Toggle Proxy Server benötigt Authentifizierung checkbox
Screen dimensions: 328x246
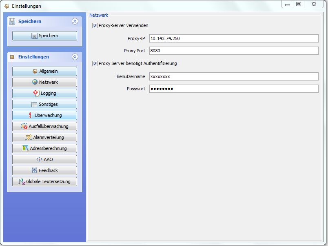tap(95, 64)
